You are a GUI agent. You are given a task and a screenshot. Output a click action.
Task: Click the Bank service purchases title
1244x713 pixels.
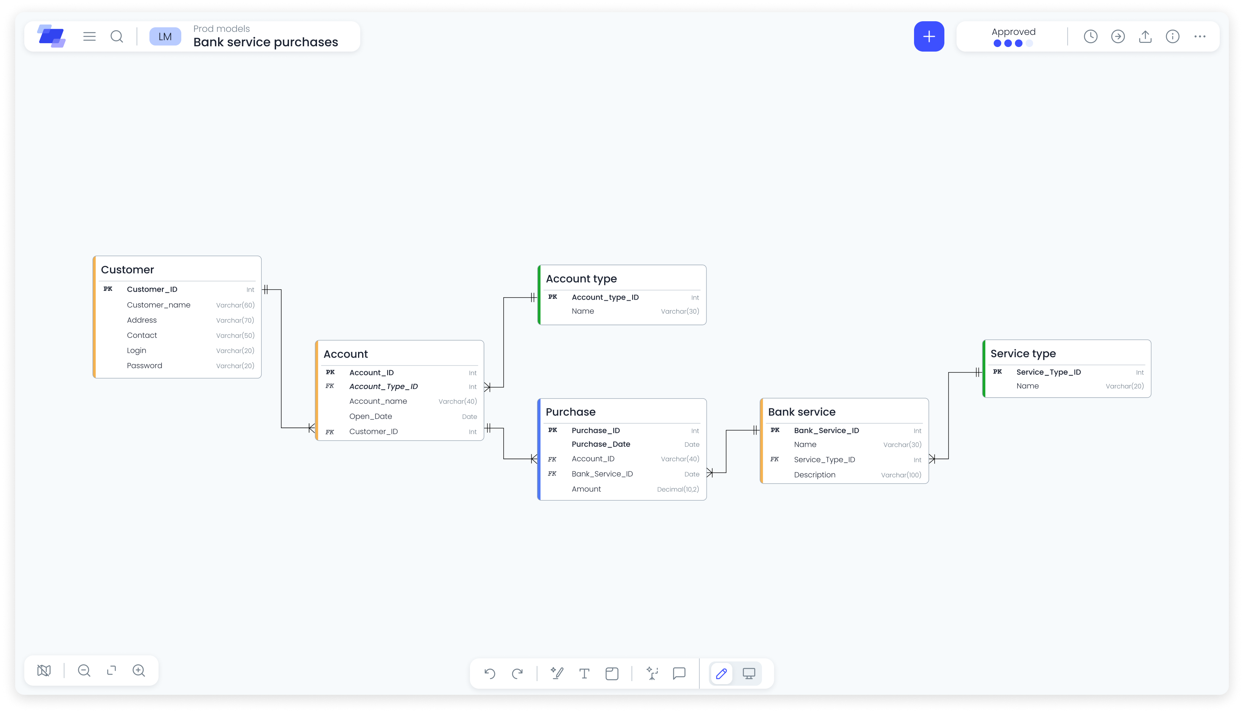(x=265, y=42)
